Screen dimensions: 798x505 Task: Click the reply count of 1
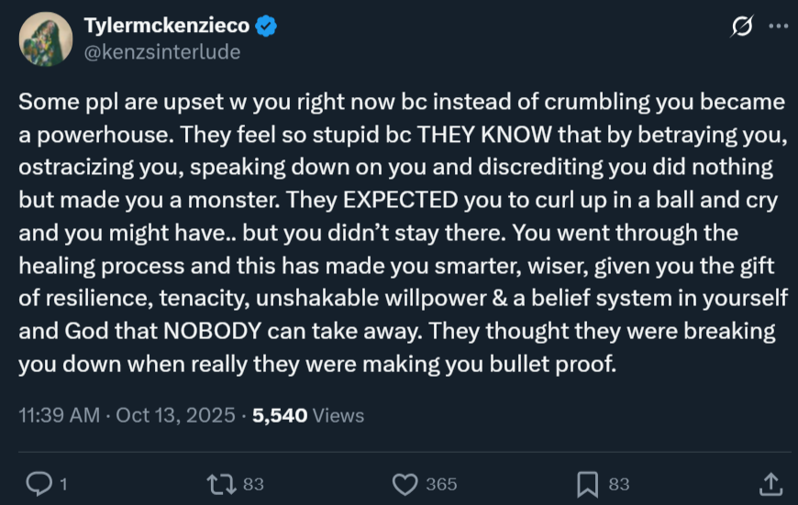tap(63, 484)
